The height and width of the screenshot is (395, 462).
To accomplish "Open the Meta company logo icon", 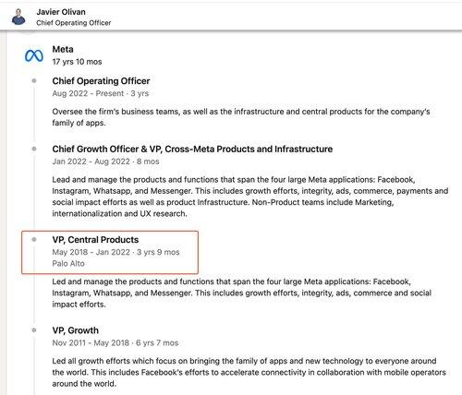I will [x=34, y=55].
